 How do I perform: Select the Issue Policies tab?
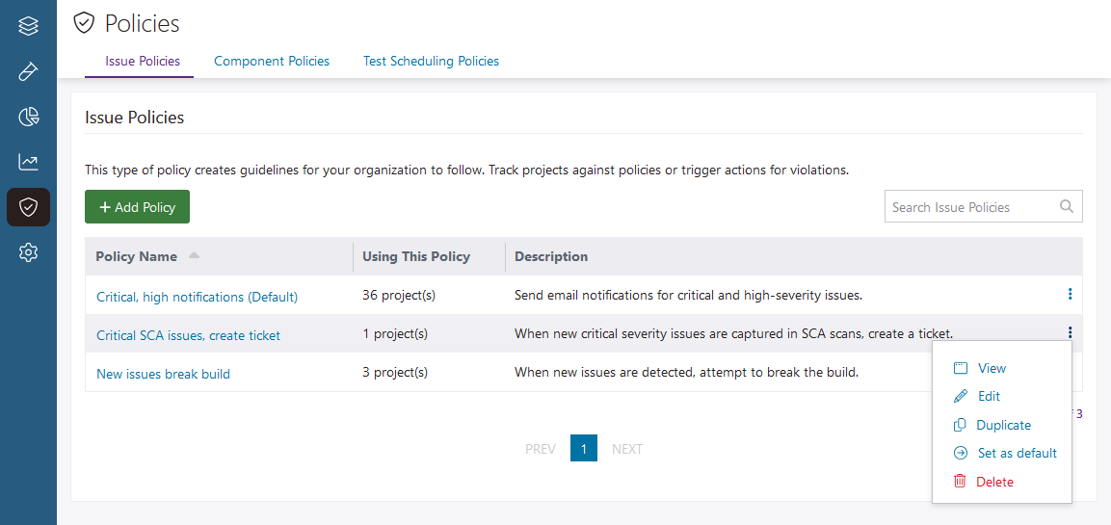143,61
